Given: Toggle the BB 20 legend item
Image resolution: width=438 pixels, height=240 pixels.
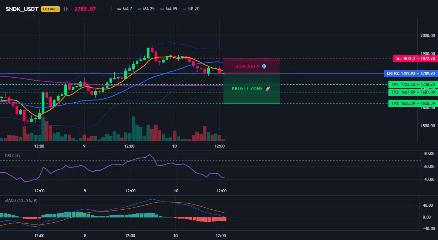Looking at the screenshot, I should click(x=191, y=9).
